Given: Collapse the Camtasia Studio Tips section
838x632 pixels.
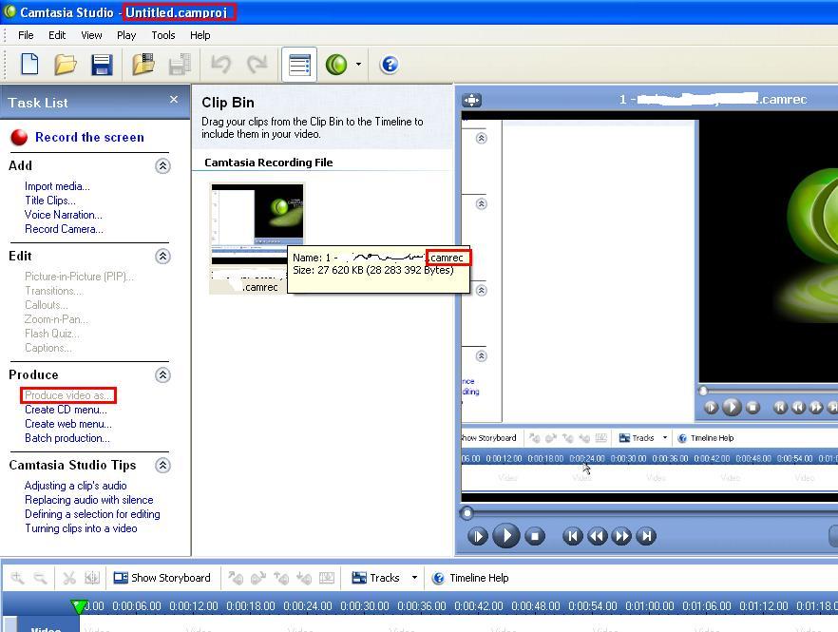Looking at the screenshot, I should pyautogui.click(x=163, y=465).
